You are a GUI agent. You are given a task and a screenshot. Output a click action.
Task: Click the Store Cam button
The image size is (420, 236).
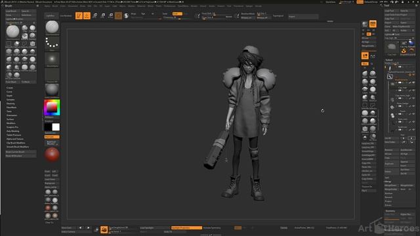click(x=69, y=227)
